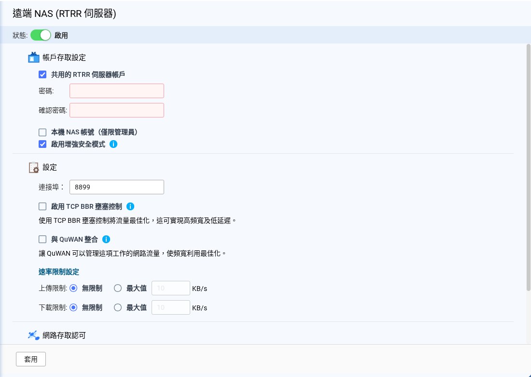Click the 連接埠 field showing 8899
This screenshot has height=377, width=531.
(117, 187)
